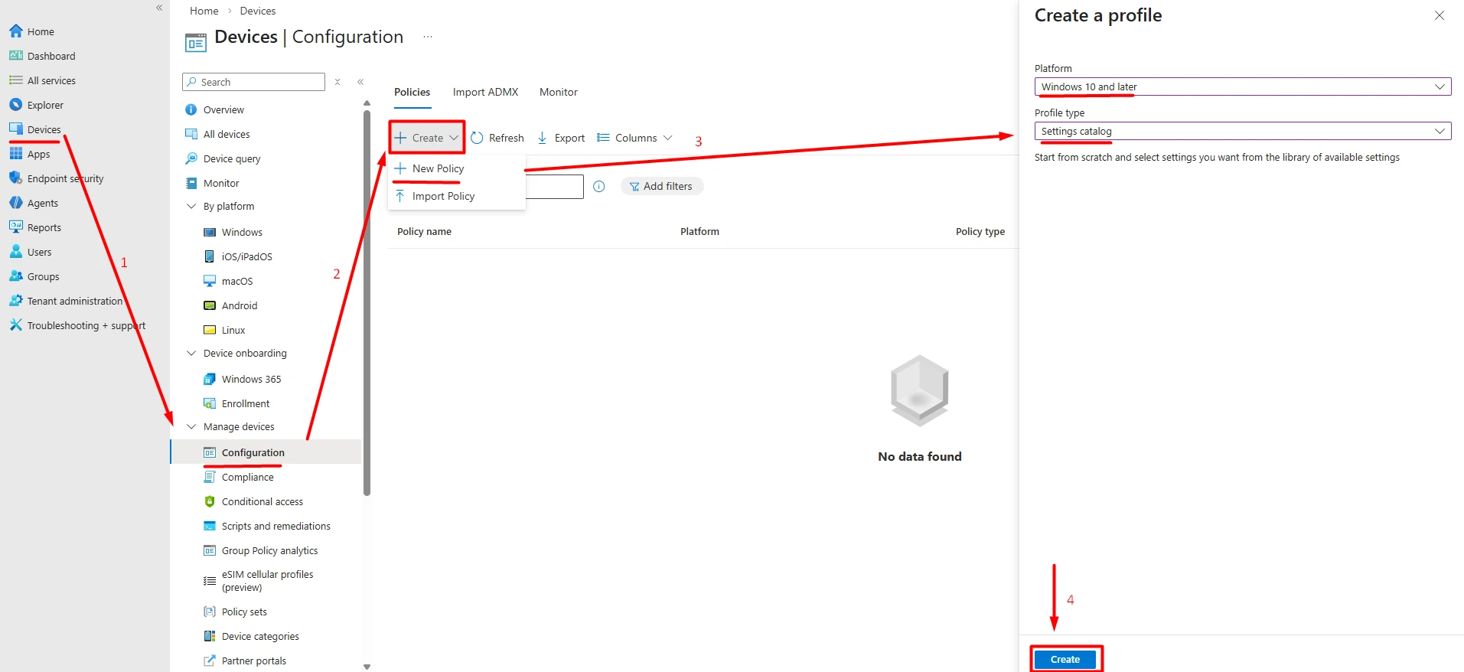Open the Dashboard icon in sidebar

click(x=16, y=56)
